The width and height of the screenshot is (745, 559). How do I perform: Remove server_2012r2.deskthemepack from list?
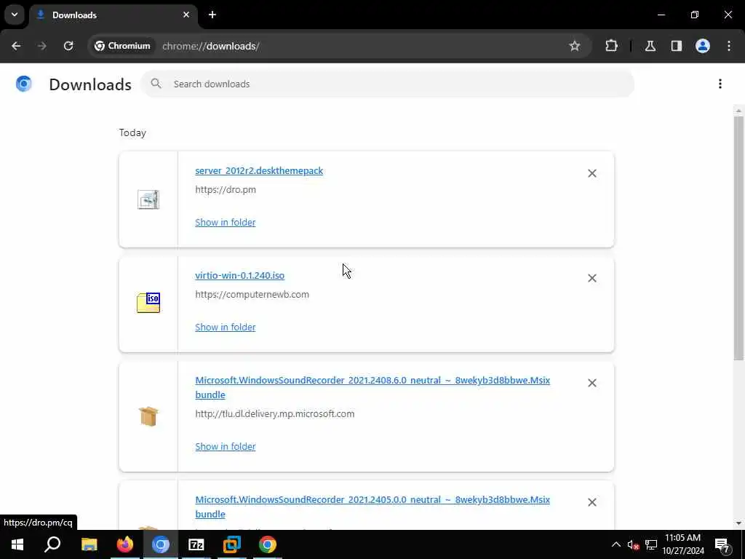591,173
